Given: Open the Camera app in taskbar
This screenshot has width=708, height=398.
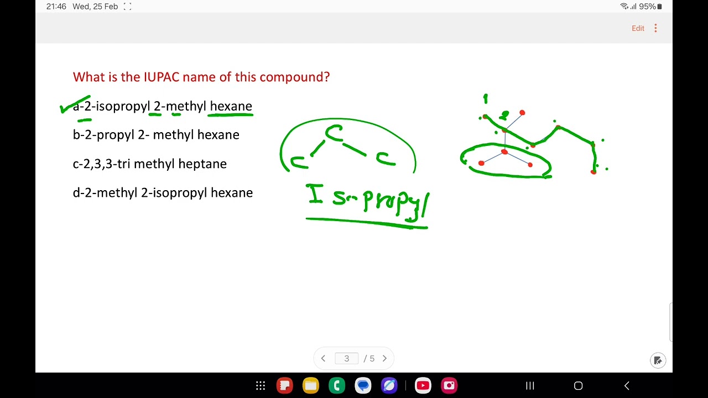Looking at the screenshot, I should 449,386.
